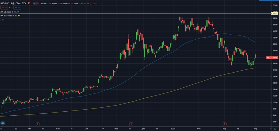The image size is (279, 131).
Task: Collapse the indicator legend with chevron
Action: [3, 19]
